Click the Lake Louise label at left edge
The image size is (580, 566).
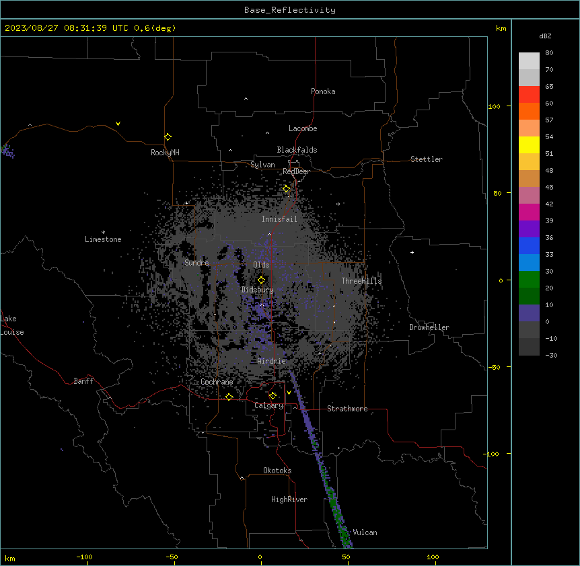pos(12,325)
